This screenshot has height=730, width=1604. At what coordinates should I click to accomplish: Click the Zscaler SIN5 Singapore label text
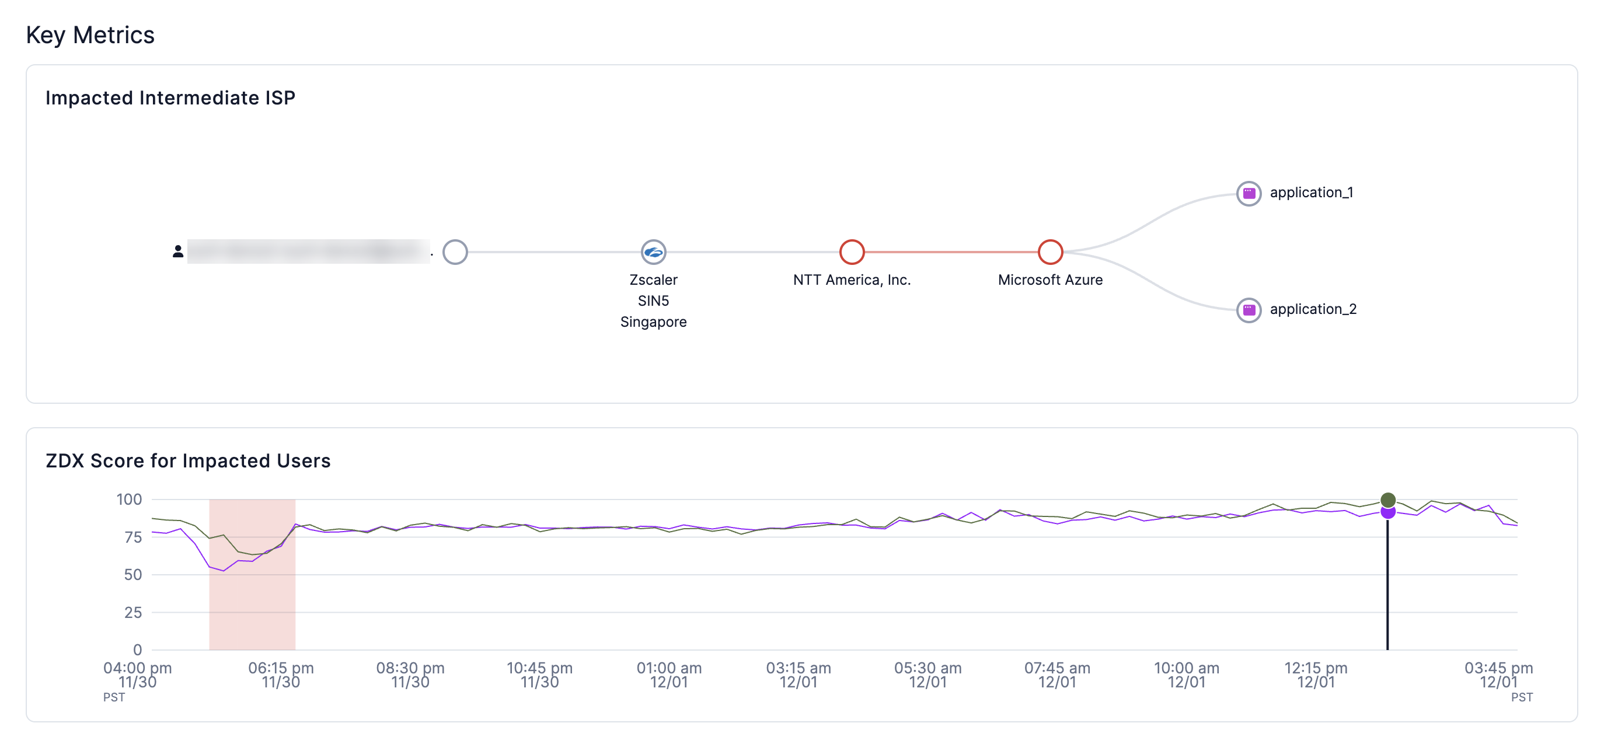point(653,301)
